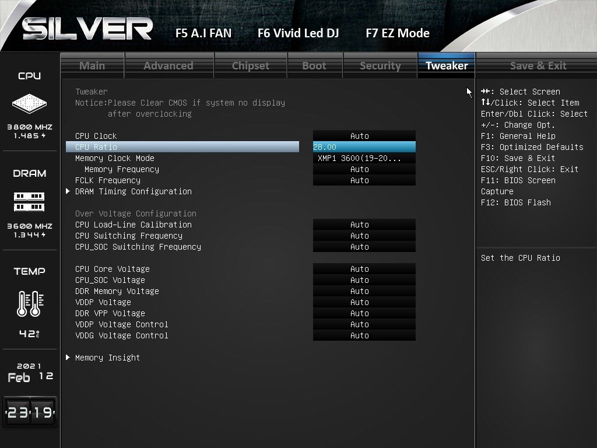Open F5 A.I FAN settings
This screenshot has height=448, width=597.
pyautogui.click(x=203, y=33)
